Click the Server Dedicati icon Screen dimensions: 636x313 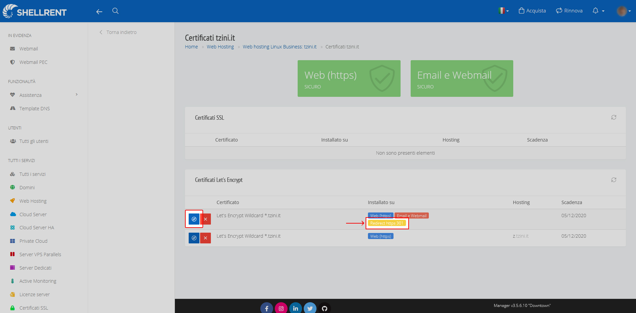(12, 268)
